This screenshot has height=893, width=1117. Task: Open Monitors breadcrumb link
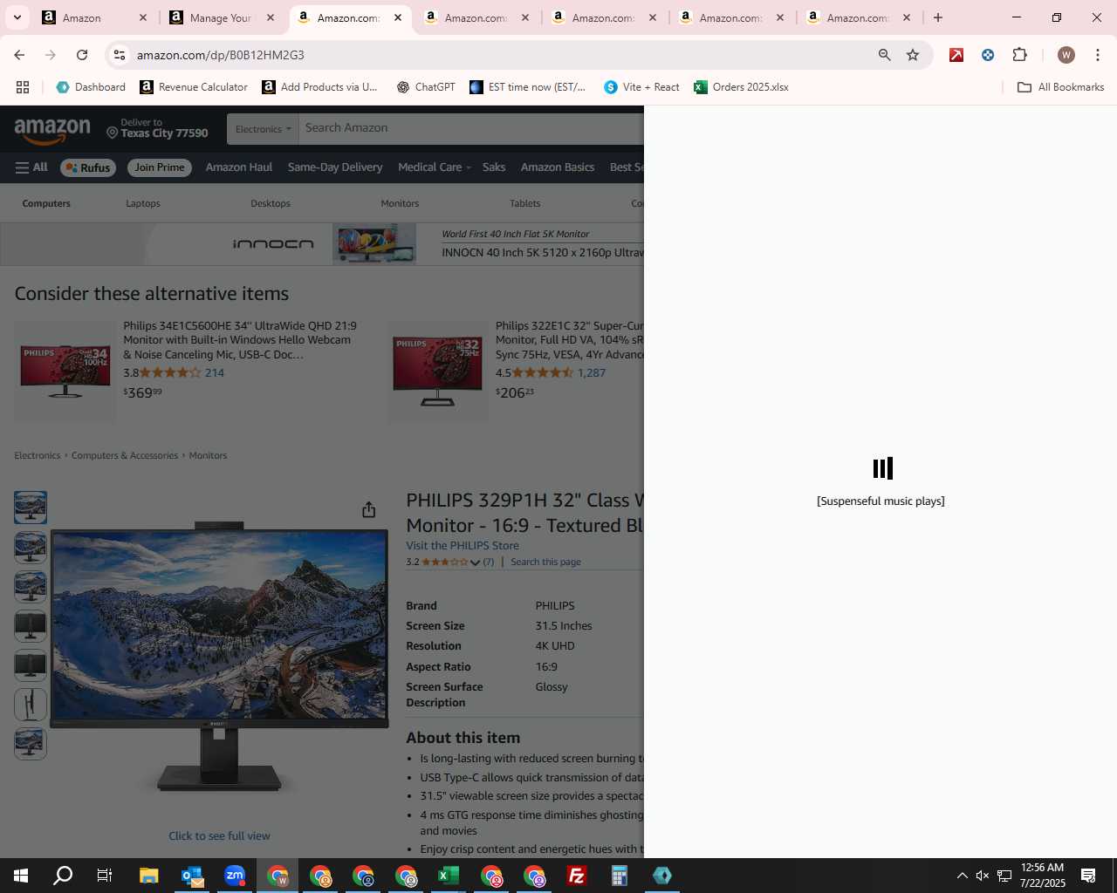[x=208, y=455]
